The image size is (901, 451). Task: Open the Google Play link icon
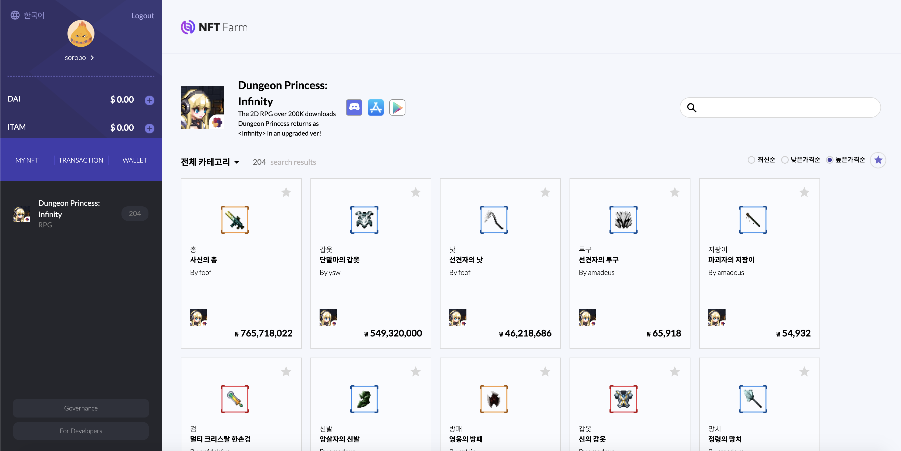click(397, 107)
